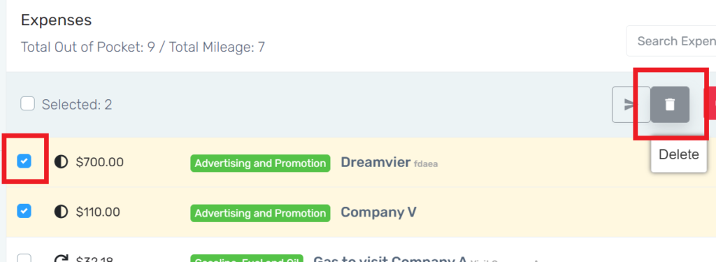Open the Gas to visit Company A expense

point(389,259)
